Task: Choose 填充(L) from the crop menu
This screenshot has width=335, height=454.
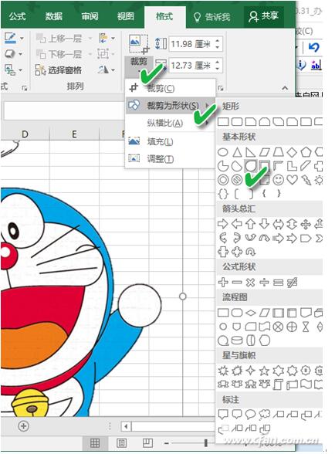Action: [171, 141]
